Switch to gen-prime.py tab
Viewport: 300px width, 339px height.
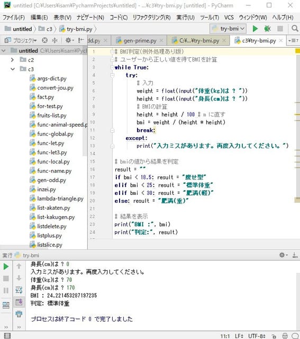tap(140, 40)
